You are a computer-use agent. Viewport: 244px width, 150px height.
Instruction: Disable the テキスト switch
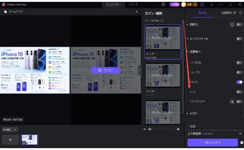(239, 82)
